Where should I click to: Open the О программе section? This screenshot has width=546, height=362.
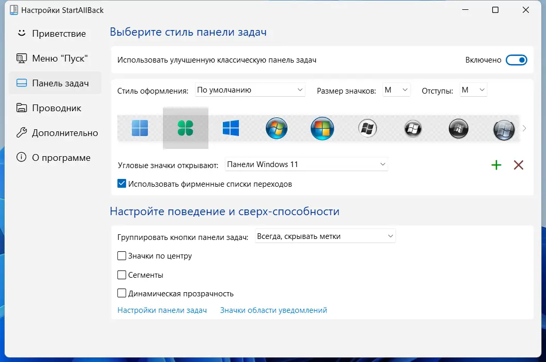point(55,158)
